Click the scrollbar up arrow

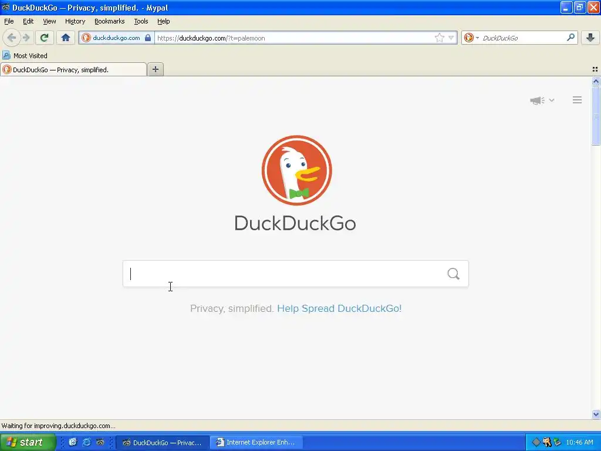tap(596, 81)
